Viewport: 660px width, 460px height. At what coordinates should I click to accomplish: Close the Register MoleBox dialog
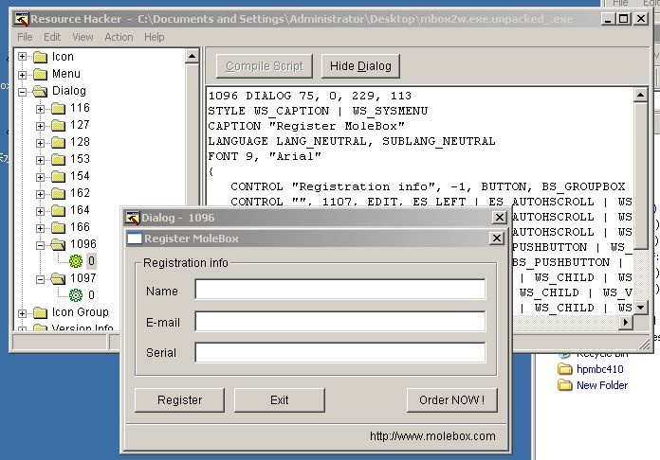click(497, 239)
